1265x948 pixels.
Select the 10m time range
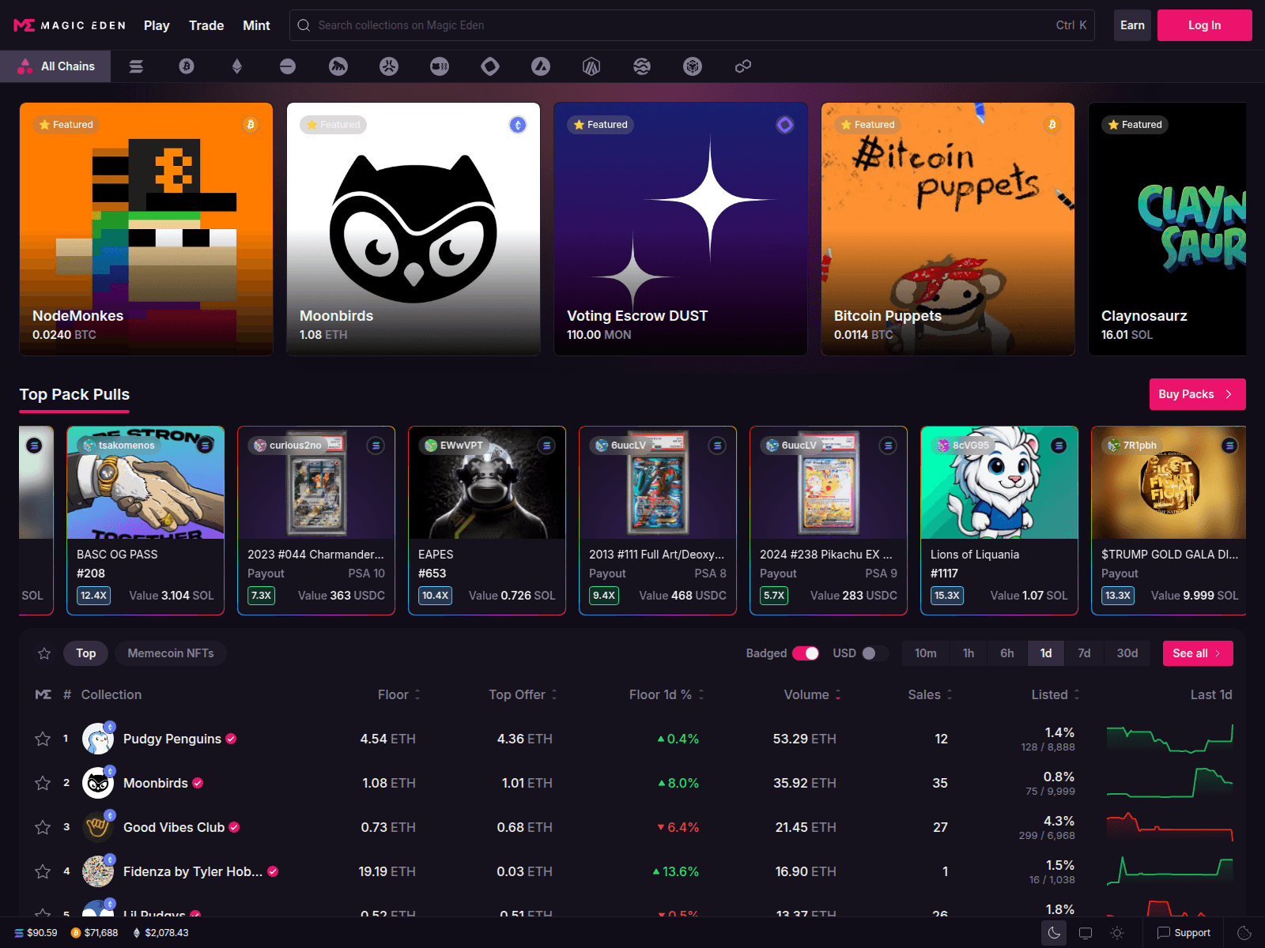(x=926, y=653)
